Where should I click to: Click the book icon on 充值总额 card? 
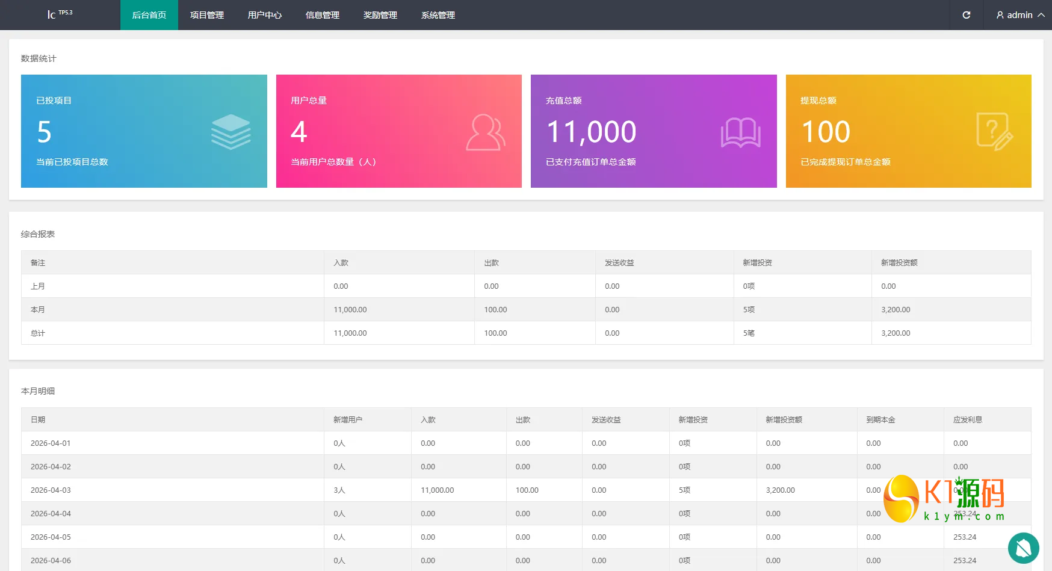pyautogui.click(x=741, y=132)
